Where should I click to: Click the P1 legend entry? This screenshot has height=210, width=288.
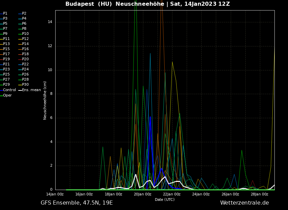[5, 14]
